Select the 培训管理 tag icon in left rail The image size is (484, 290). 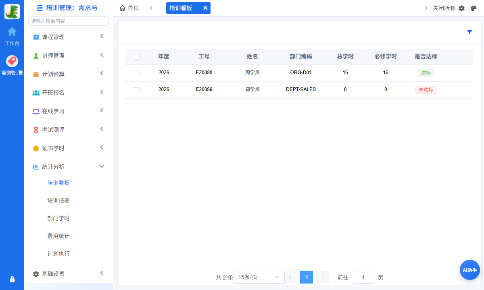[x=12, y=61]
